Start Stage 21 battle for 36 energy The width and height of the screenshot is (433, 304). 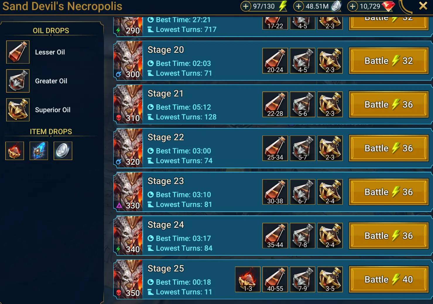tap(389, 104)
